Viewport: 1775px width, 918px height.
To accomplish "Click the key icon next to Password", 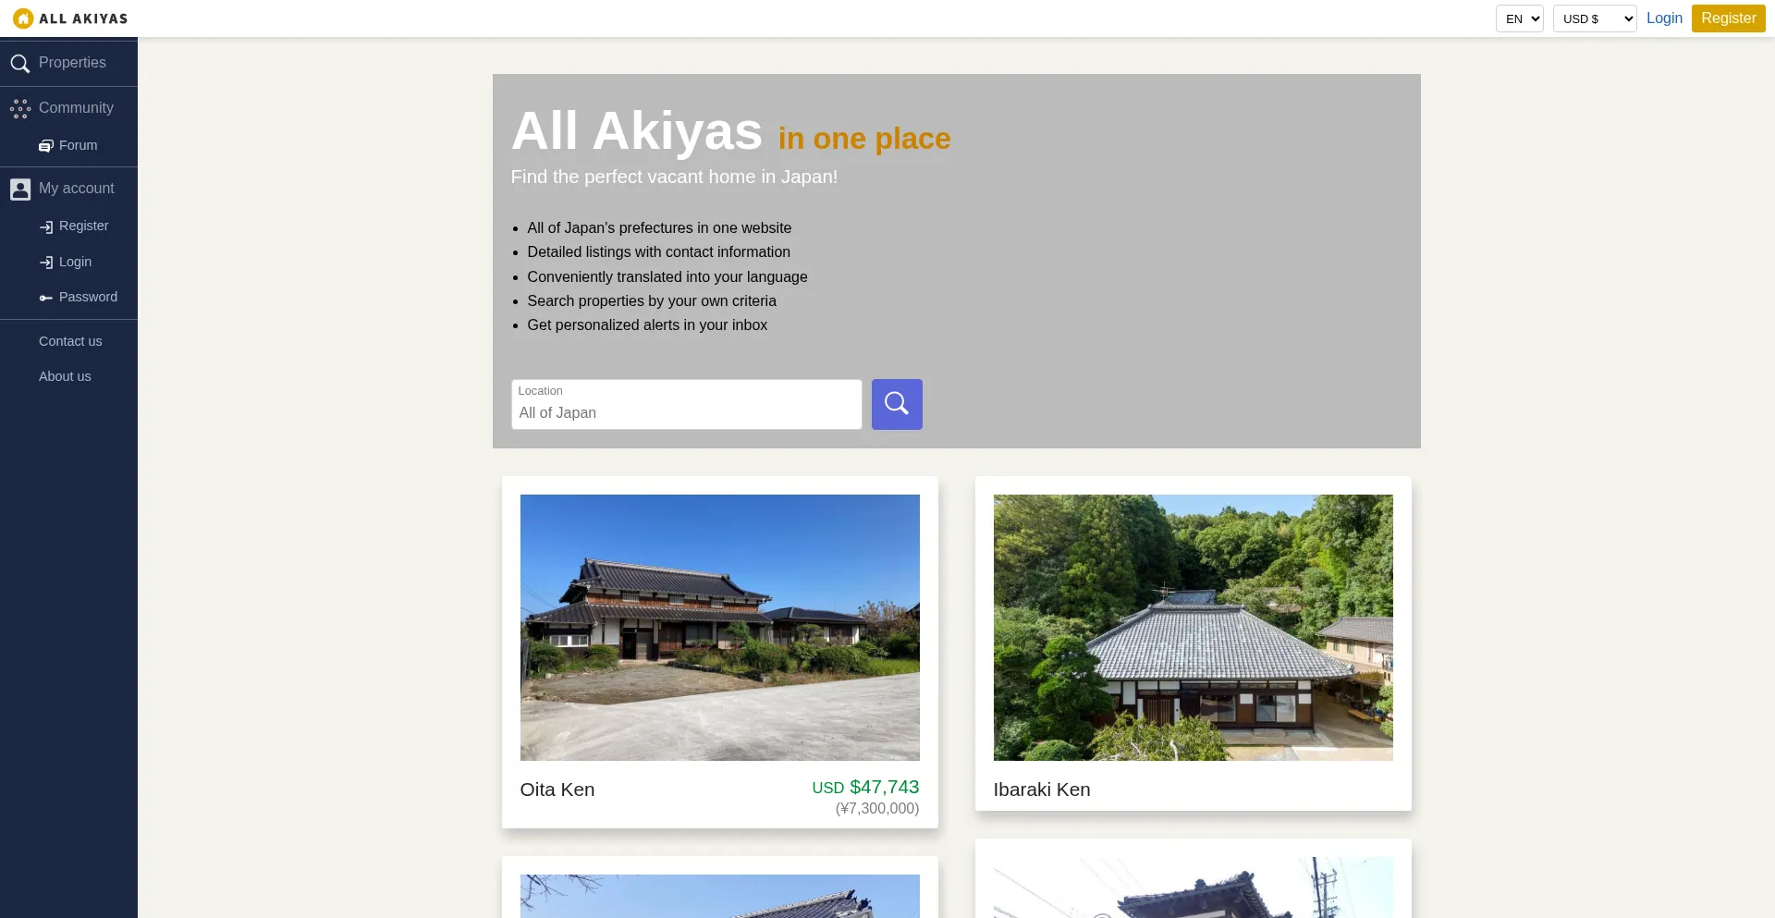I will [x=46, y=298].
